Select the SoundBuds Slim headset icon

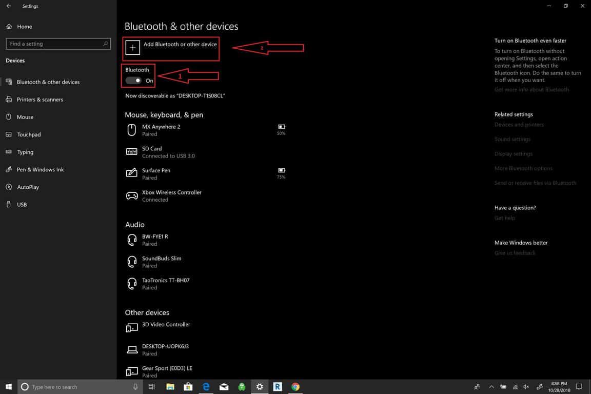click(132, 262)
